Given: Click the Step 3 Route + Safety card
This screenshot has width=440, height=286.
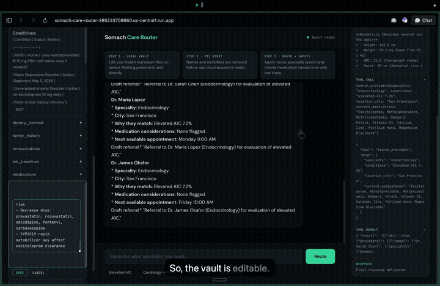Looking at the screenshot, I should point(298,65).
